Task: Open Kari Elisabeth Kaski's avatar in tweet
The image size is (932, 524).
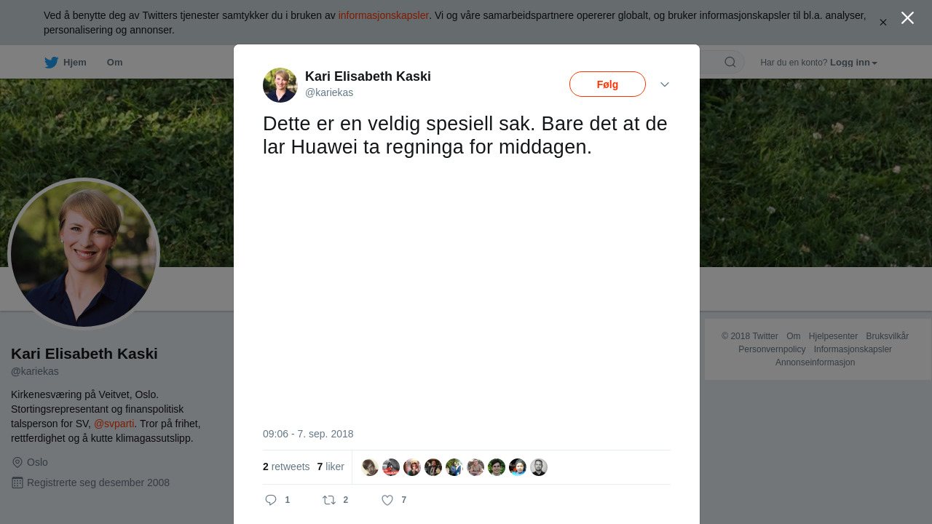Action: (x=280, y=85)
